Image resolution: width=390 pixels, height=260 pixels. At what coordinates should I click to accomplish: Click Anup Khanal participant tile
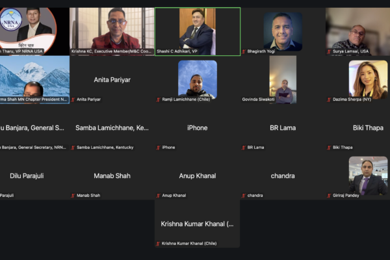[198, 175]
